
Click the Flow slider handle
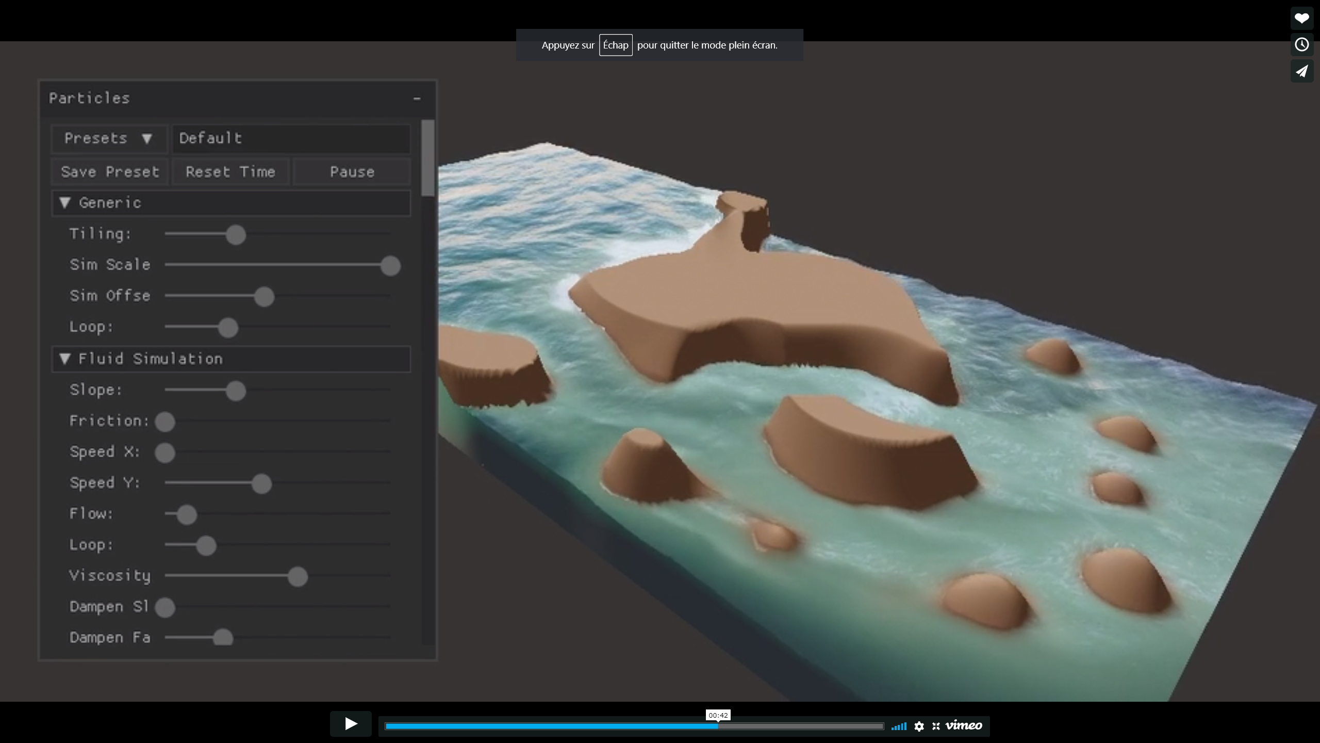click(187, 514)
